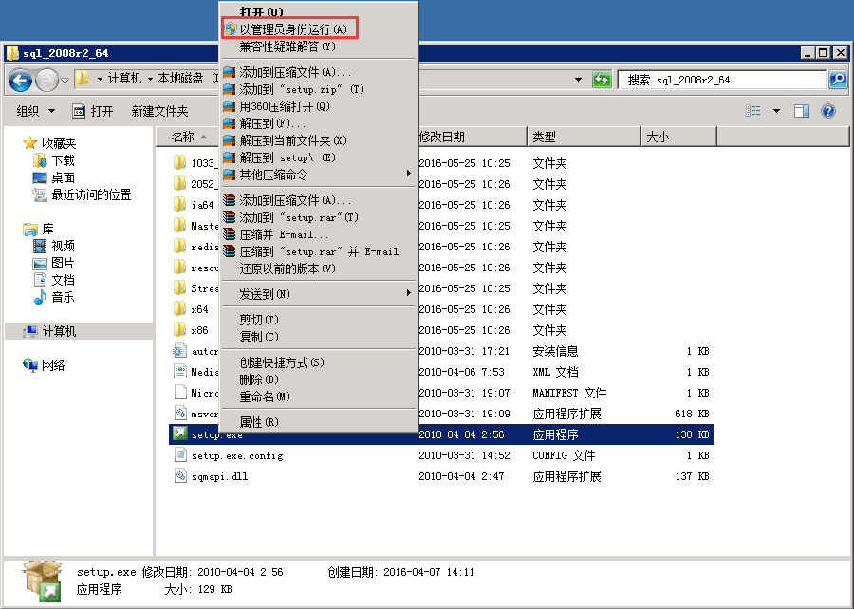The image size is (854, 609).
Task: Select 库 libraries node in navigation pane
Action: (x=38, y=230)
